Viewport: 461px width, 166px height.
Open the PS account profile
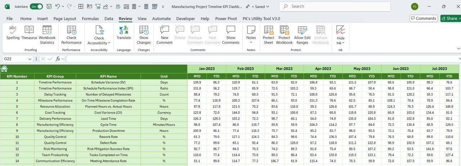coord(415,6)
